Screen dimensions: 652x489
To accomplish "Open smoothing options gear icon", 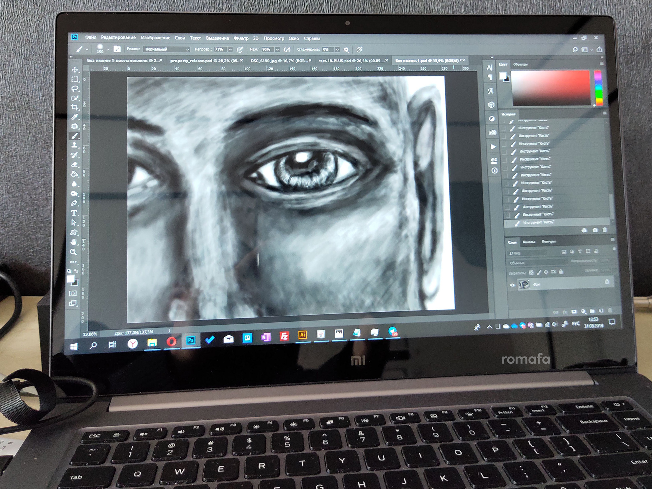I will (346, 50).
